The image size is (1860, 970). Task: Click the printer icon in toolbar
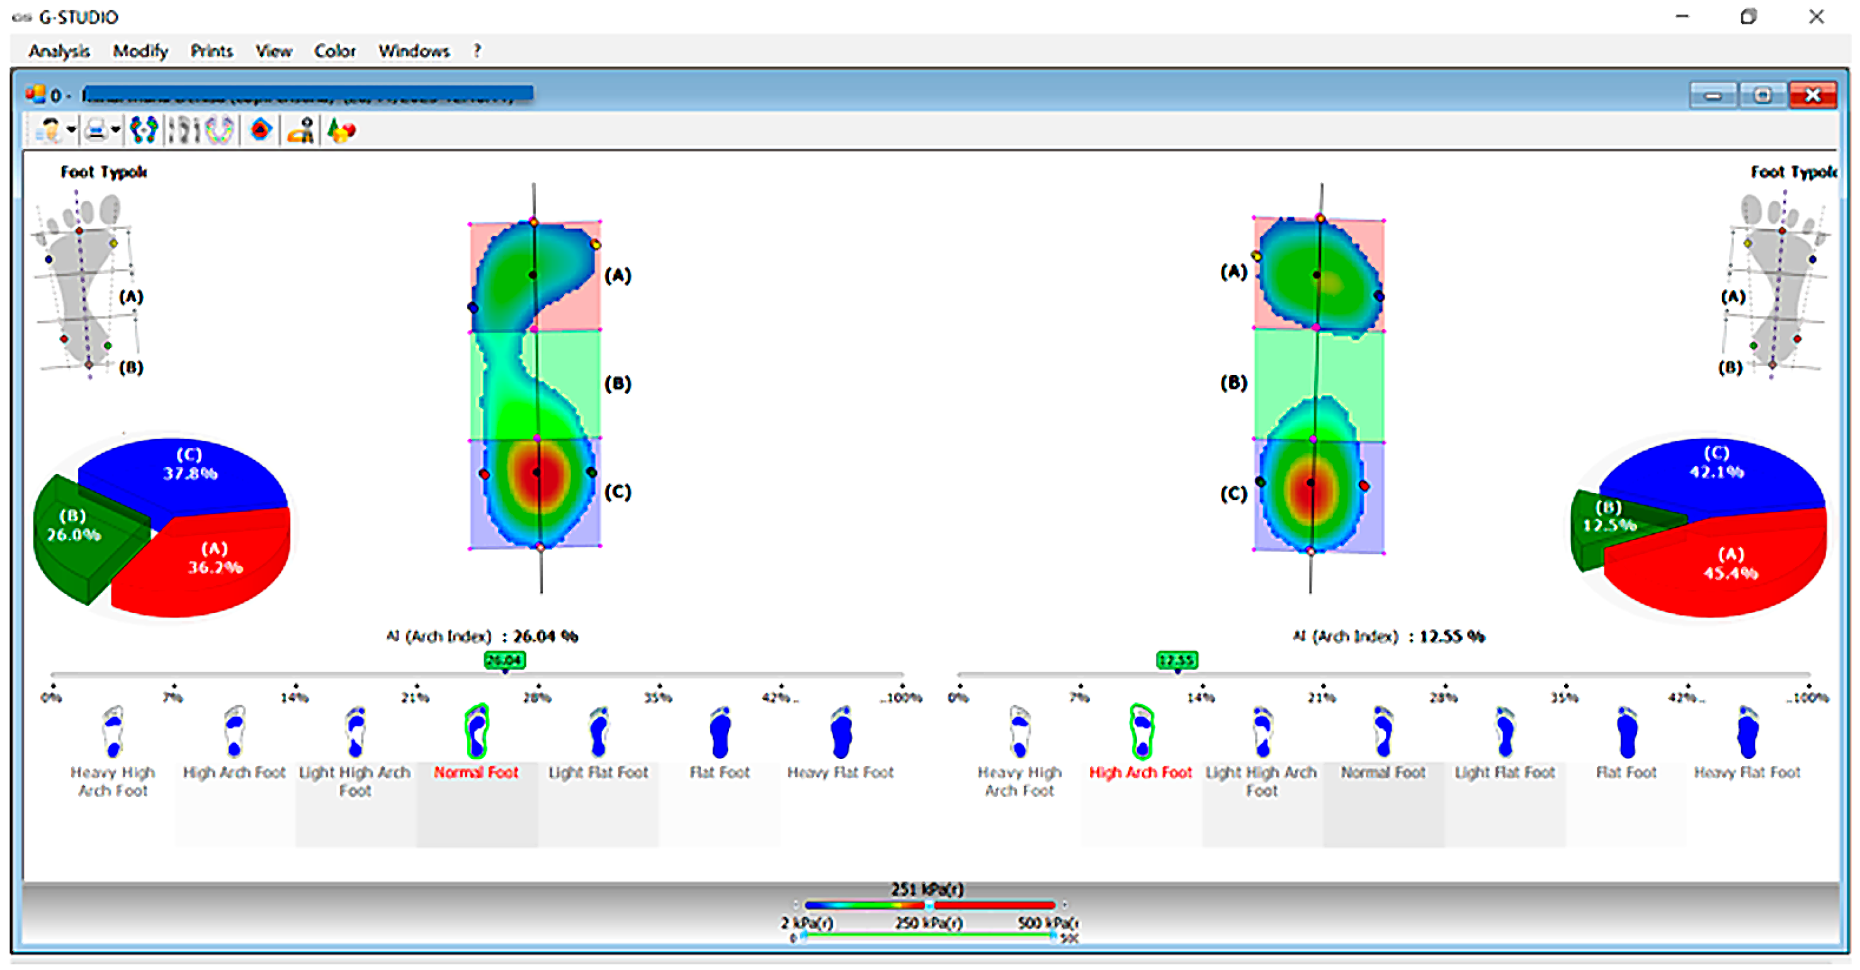[96, 131]
